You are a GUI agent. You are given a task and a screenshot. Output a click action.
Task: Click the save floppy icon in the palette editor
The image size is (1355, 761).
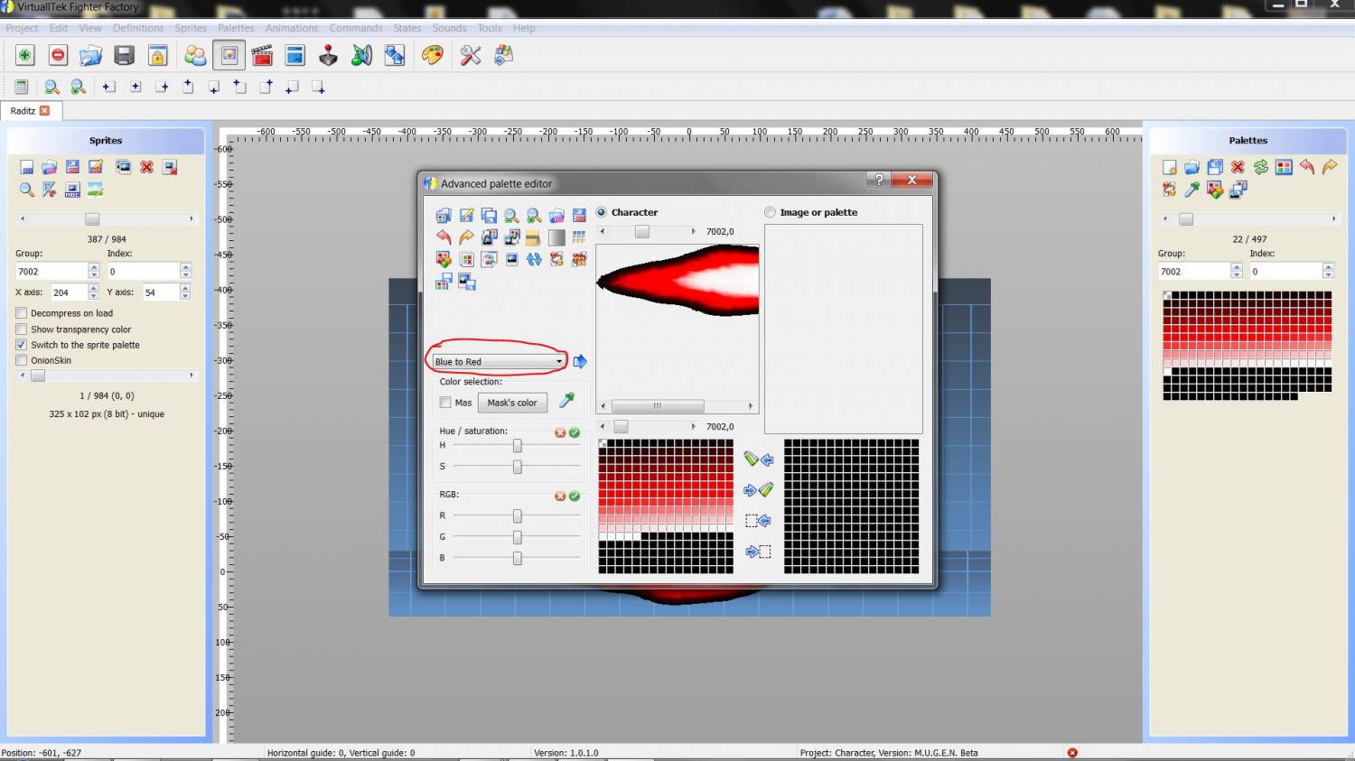579,215
